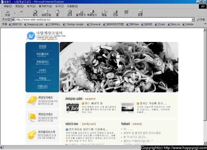The image size is (207, 150).
Task: Click the vertical scrollbar up arrow
Action: 205,30
